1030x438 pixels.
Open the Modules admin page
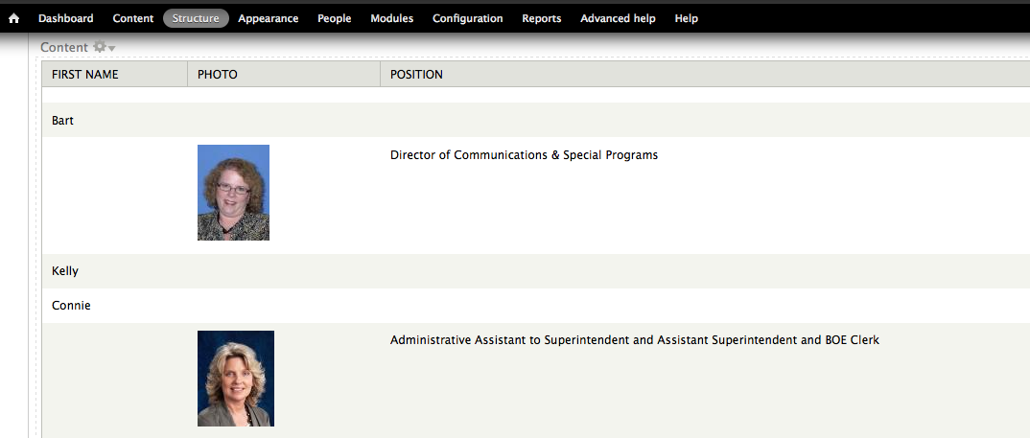pyautogui.click(x=392, y=18)
